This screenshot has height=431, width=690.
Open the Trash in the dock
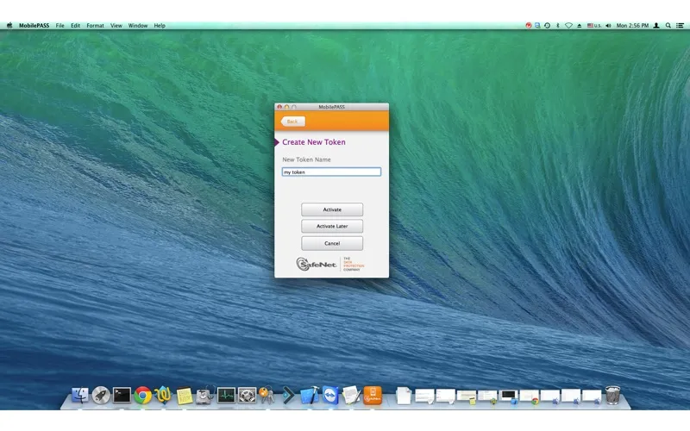[x=612, y=396]
